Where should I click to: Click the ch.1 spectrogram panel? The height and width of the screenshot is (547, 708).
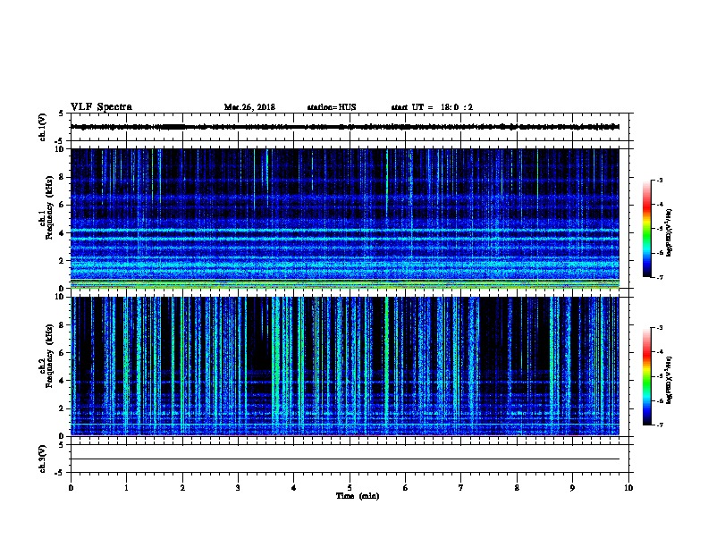(345, 218)
